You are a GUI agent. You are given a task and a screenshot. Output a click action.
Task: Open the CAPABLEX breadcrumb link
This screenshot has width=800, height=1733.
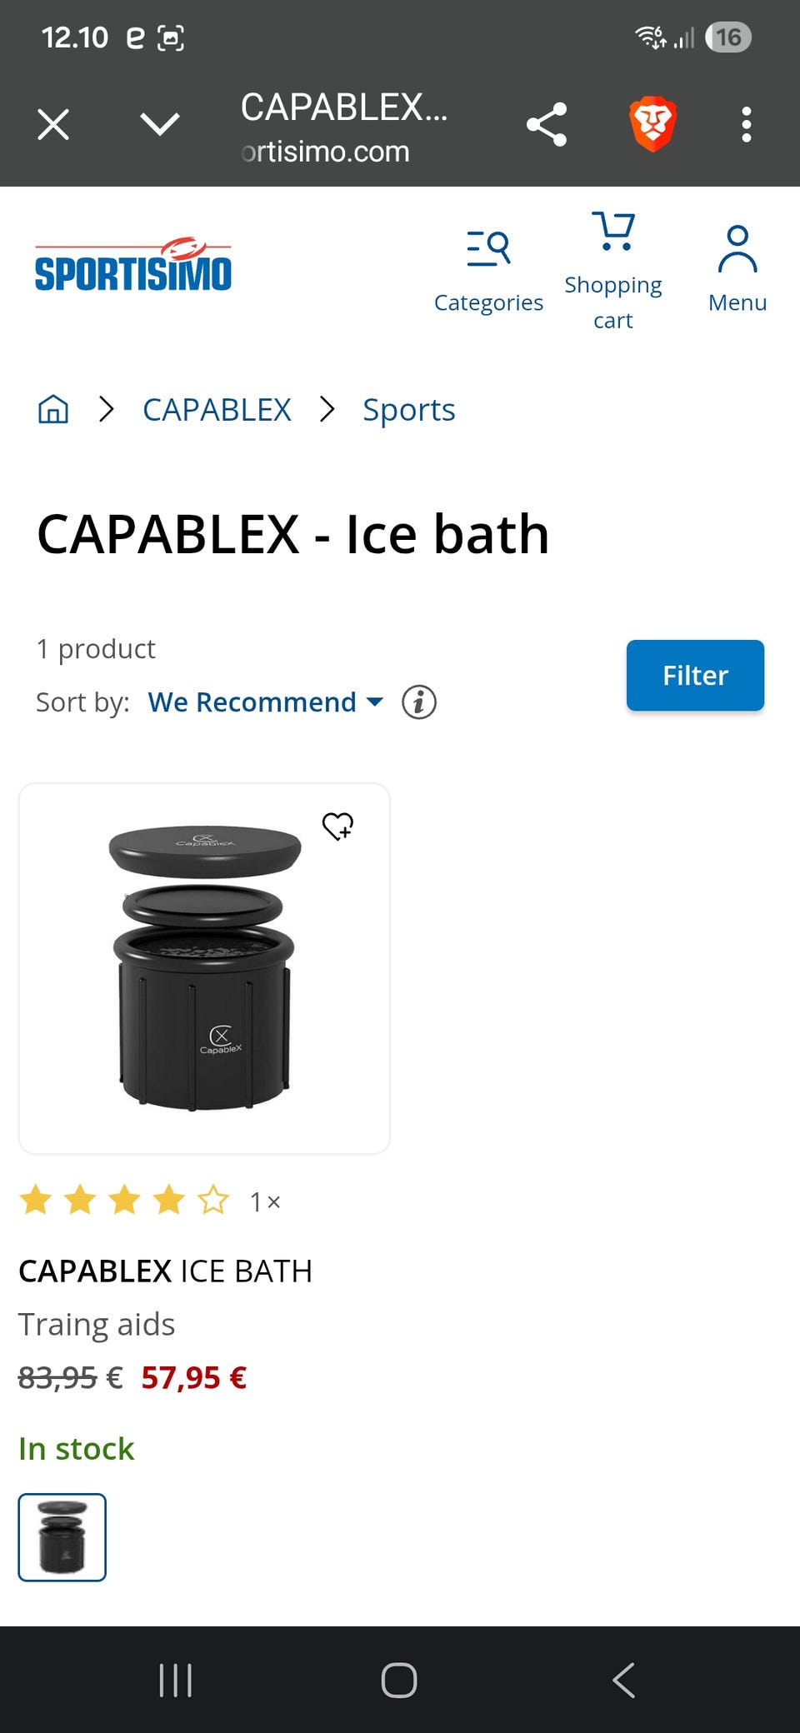[217, 410]
